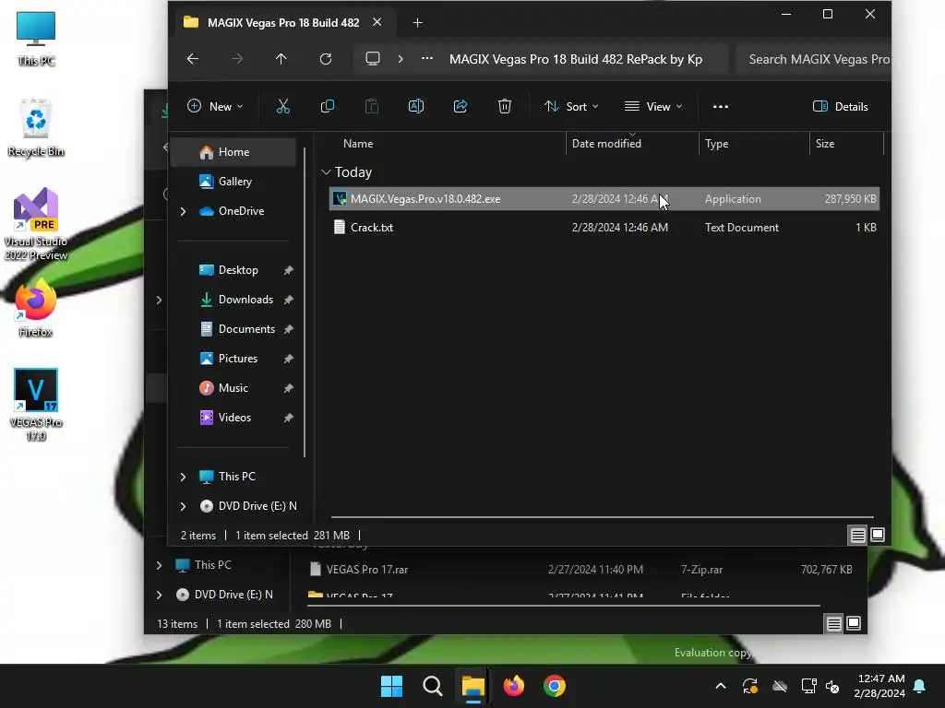This screenshot has width=945, height=708.
Task: Open Gallery in navigation pane
Action: pyautogui.click(x=233, y=182)
